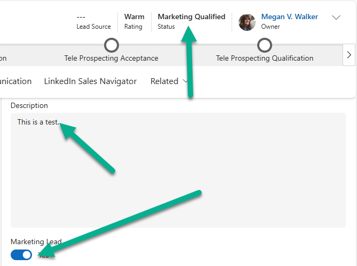Select the partially visible Communication tab

(x=16, y=81)
